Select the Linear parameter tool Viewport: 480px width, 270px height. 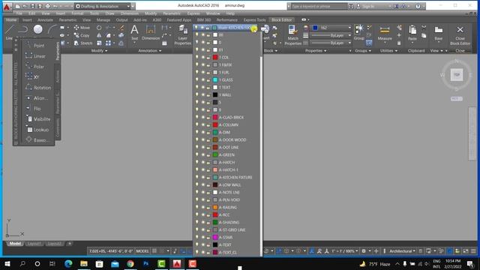(35, 56)
